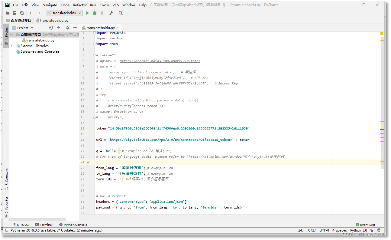This screenshot has width=391, height=240.
Task: Open the Project panel gear options
Action: [68, 28]
